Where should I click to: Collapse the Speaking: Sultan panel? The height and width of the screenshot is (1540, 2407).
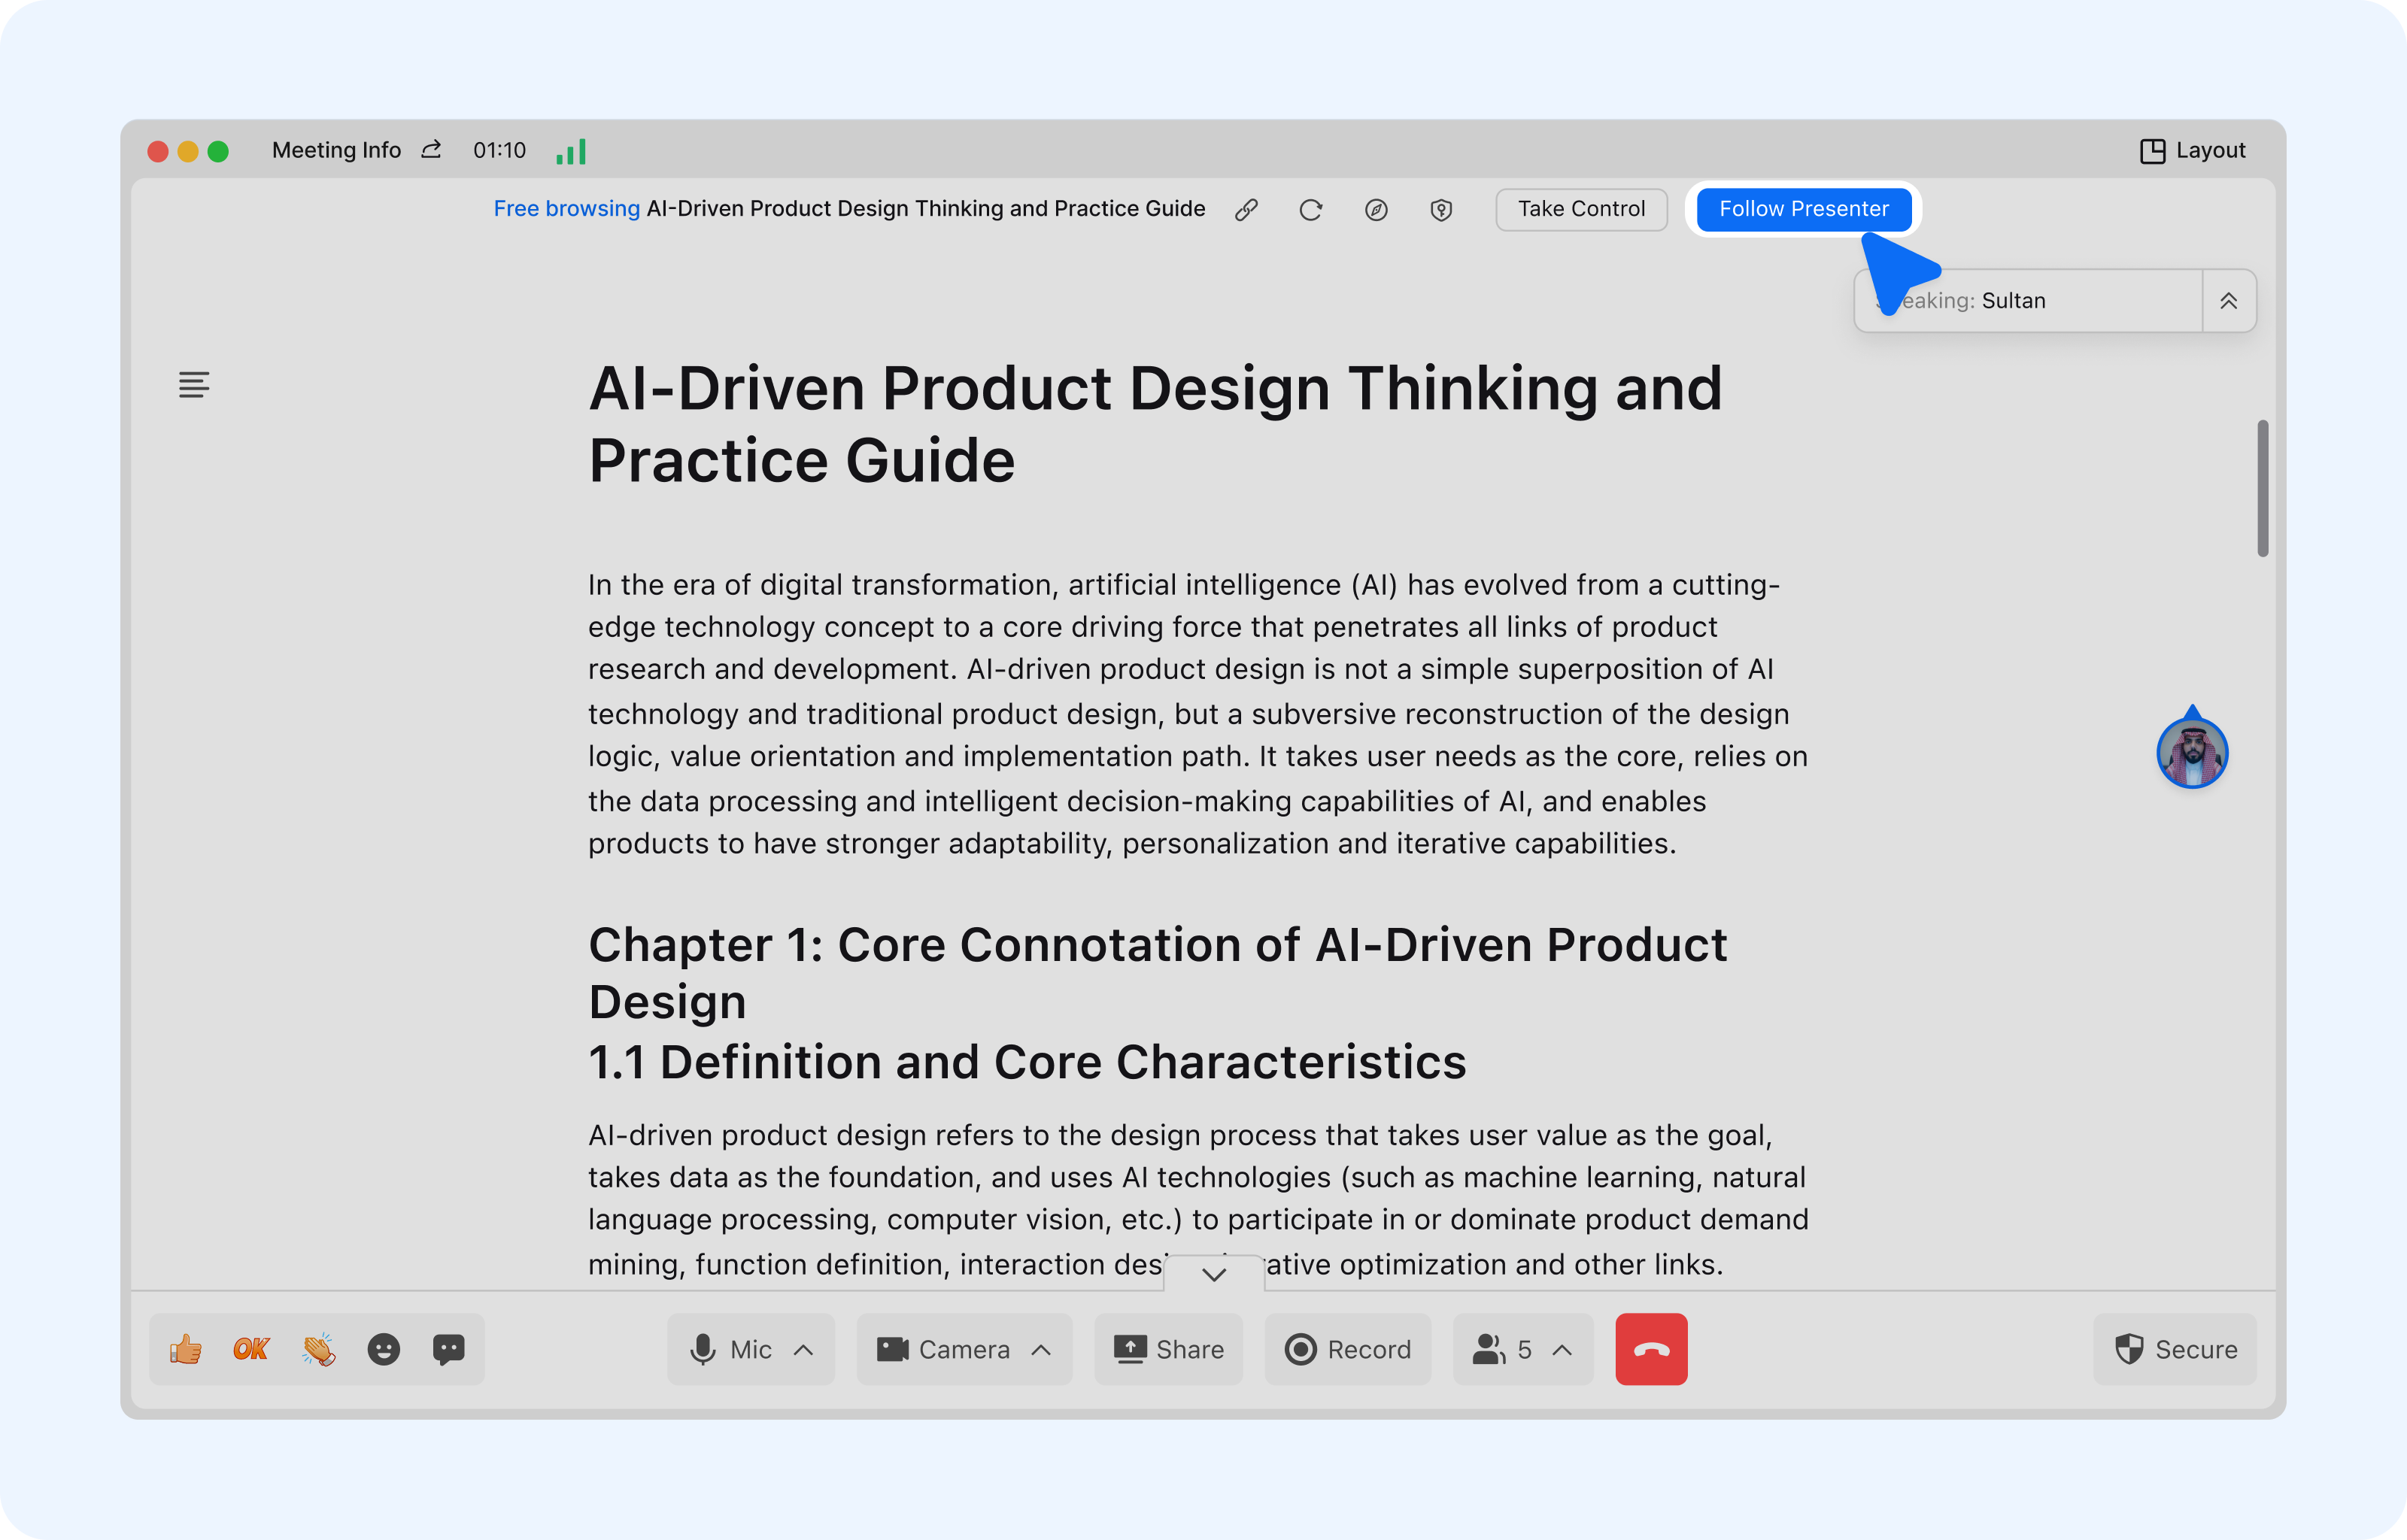2228,301
